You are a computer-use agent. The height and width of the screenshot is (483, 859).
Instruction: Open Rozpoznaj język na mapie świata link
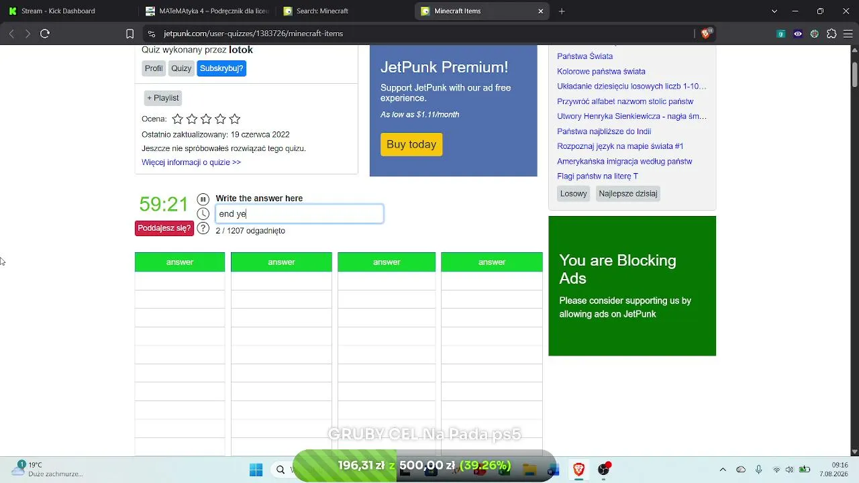point(620,146)
